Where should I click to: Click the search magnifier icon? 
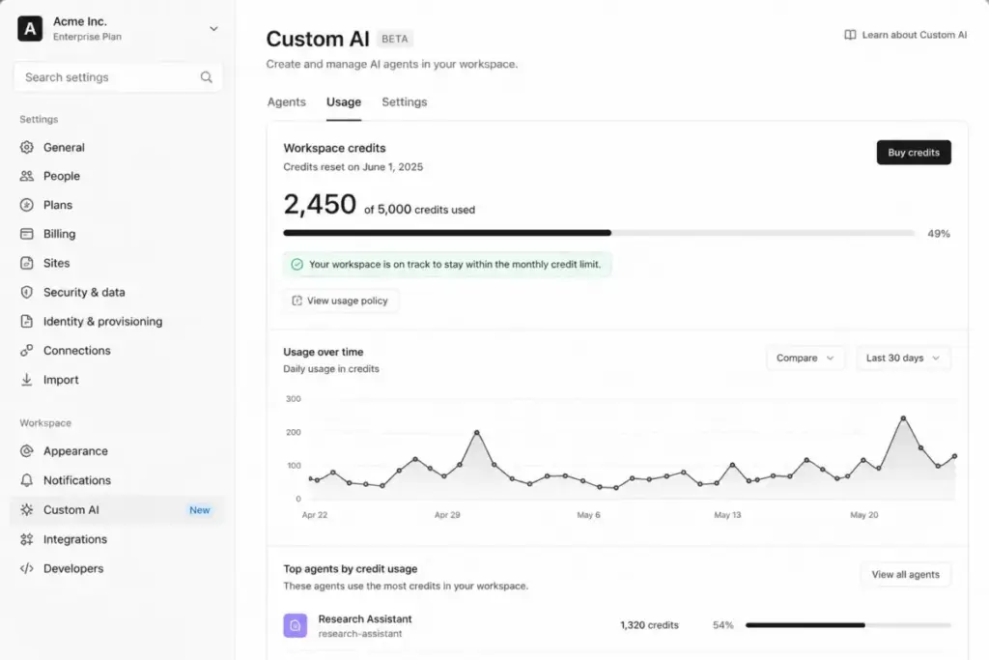tap(207, 77)
